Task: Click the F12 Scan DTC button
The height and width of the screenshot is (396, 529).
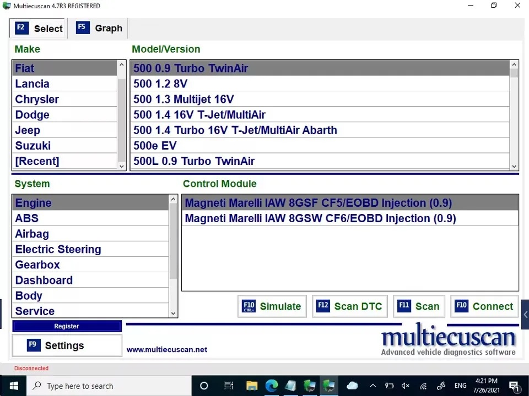Action: [349, 306]
